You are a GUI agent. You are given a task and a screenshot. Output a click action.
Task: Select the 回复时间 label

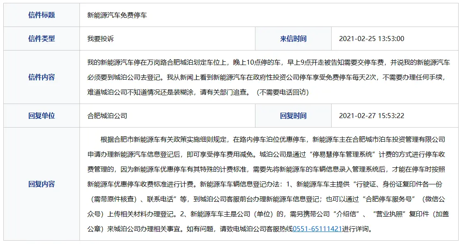pos(293,116)
